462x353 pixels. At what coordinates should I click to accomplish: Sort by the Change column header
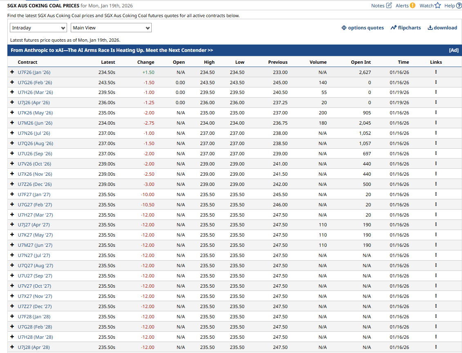coord(146,62)
